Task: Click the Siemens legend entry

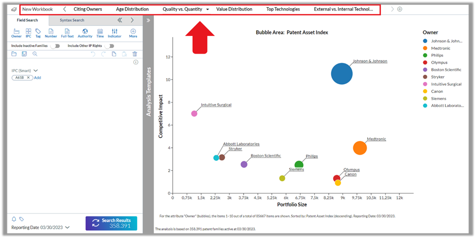Action: tap(435, 99)
